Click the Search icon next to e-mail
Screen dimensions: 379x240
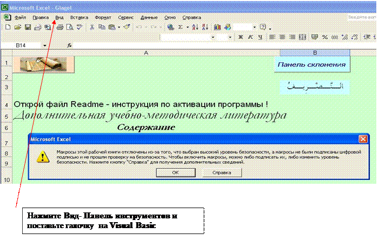point(48,27)
